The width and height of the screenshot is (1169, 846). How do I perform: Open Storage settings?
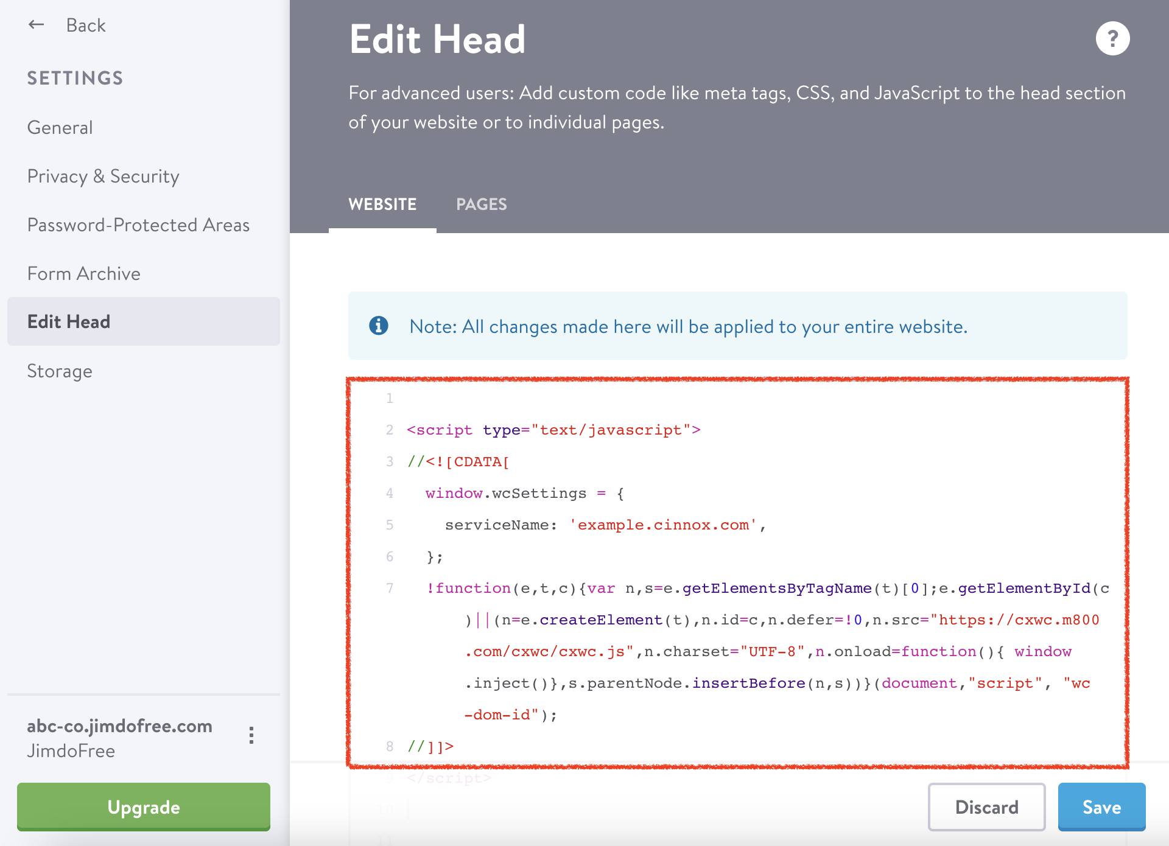[60, 371]
